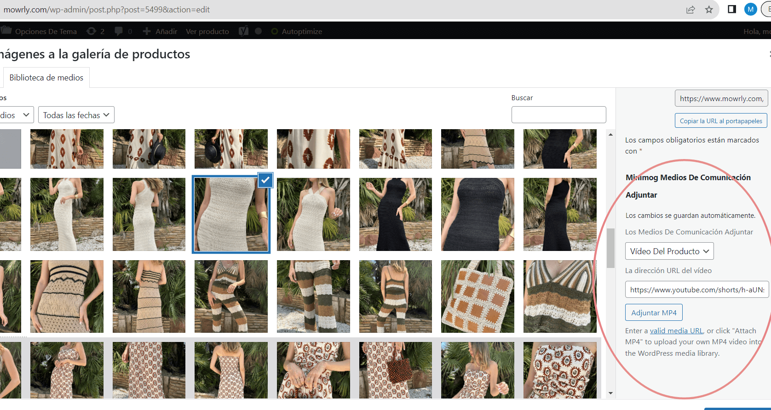Select patterned outfit with brown beaded bag thumbnail
Image resolution: width=771 pixels, height=410 pixels.
point(396,370)
